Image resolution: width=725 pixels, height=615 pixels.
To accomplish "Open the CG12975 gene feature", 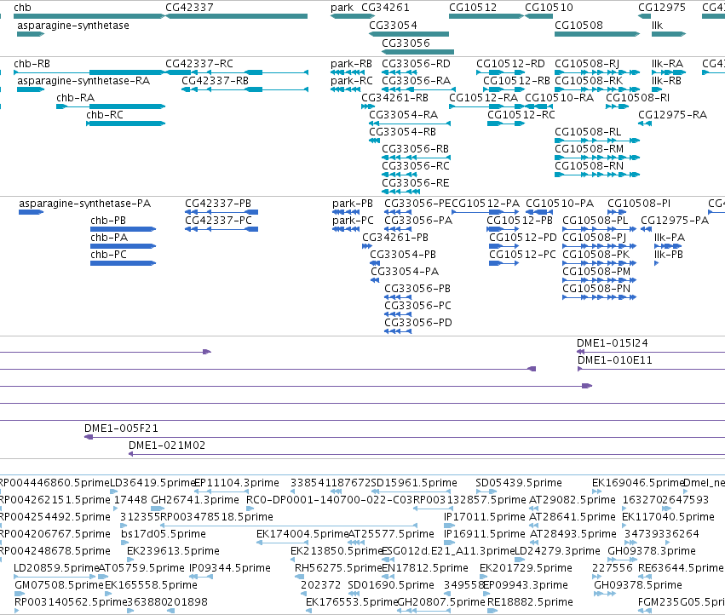I will 645,16.
